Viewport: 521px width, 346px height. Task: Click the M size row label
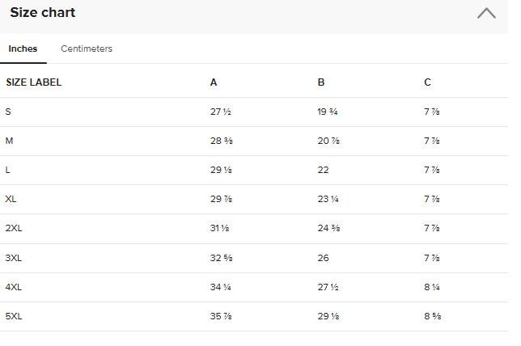click(10, 141)
